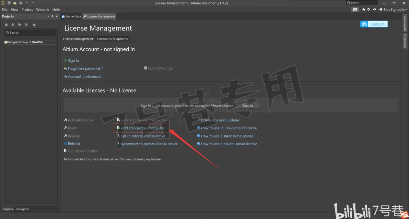The height and width of the screenshot is (219, 409).
Task: Click the Sign in button in licenses banner
Action: click(x=247, y=106)
